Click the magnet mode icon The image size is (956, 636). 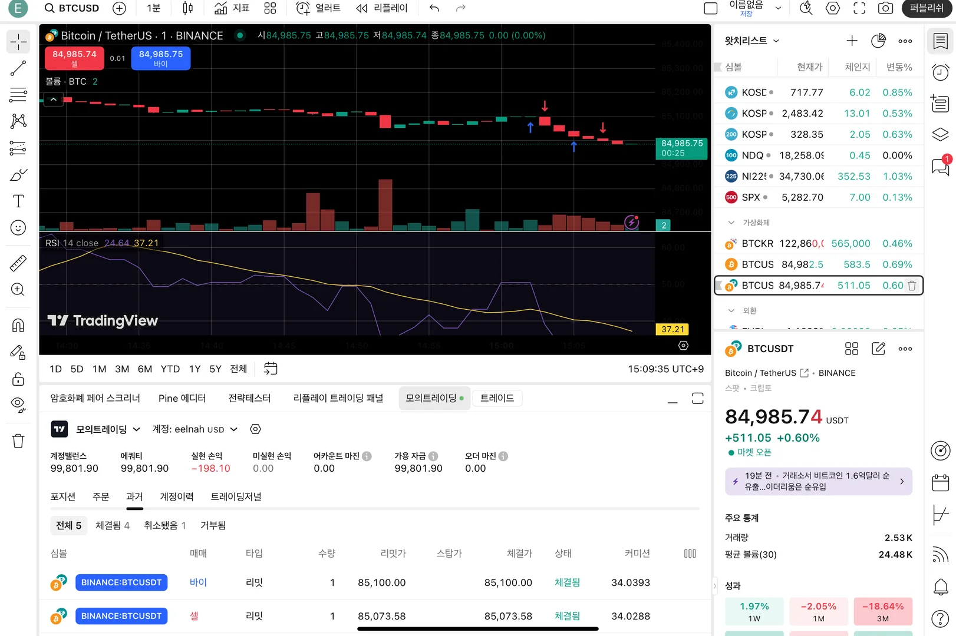coord(18,325)
